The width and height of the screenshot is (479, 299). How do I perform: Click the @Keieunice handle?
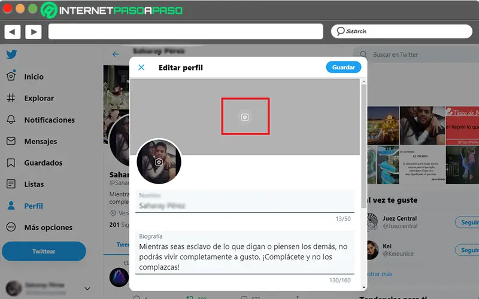pos(398,254)
